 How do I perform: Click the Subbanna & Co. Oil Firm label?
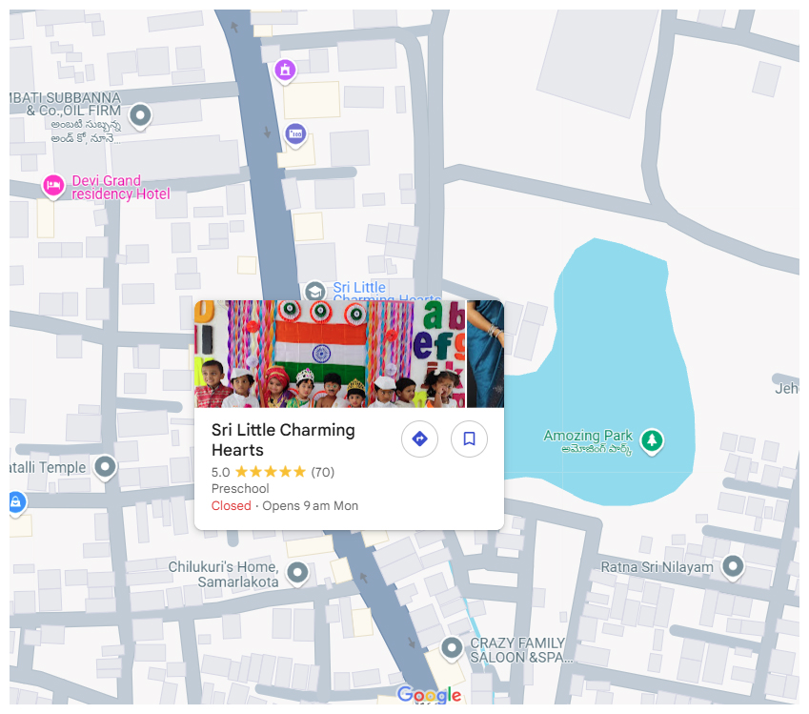[x=66, y=117]
